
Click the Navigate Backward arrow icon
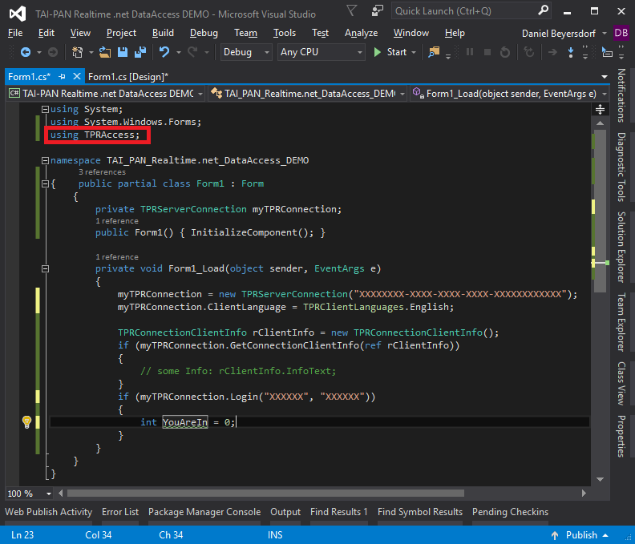[26, 52]
